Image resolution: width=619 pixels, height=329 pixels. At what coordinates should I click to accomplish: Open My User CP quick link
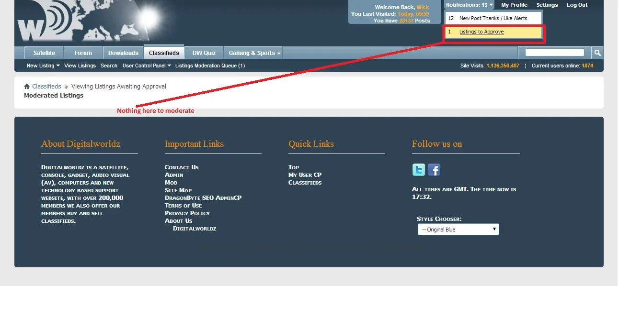pyautogui.click(x=305, y=175)
